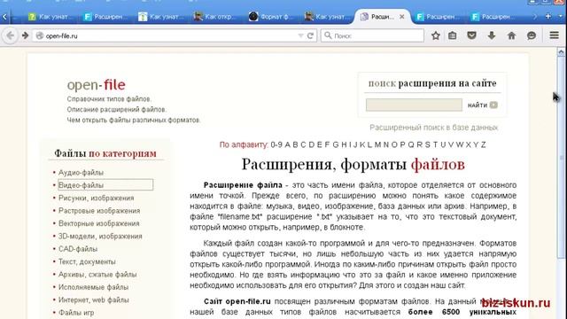The width and height of the screenshot is (567, 319).
Task: Open Видео-файлы category
Action: [x=81, y=185]
